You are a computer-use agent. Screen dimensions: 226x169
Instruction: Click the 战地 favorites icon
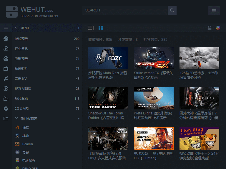pos(17,136)
